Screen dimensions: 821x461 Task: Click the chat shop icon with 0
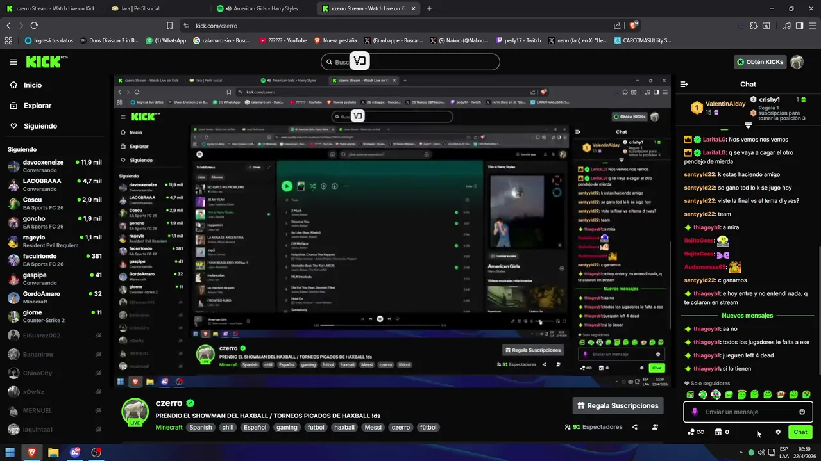(722, 432)
